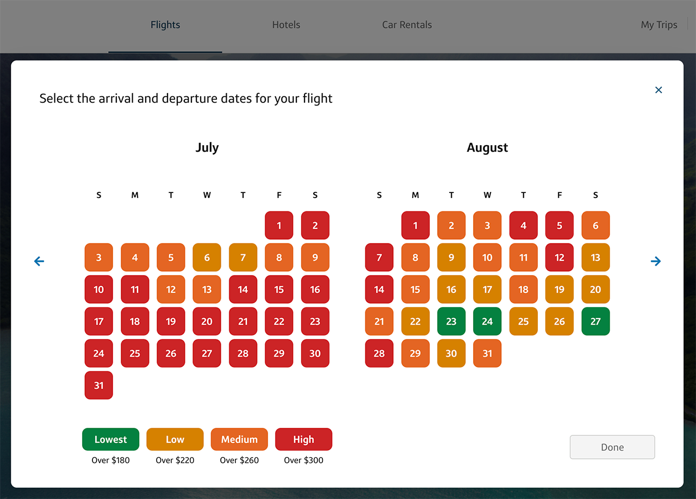This screenshot has height=499, width=696.
Task: Advance to next month with right arrow
Action: click(656, 261)
